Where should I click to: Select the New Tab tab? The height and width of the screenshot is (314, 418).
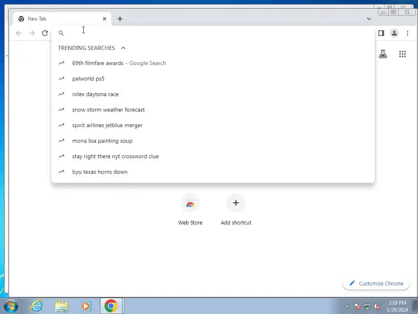[x=62, y=19]
